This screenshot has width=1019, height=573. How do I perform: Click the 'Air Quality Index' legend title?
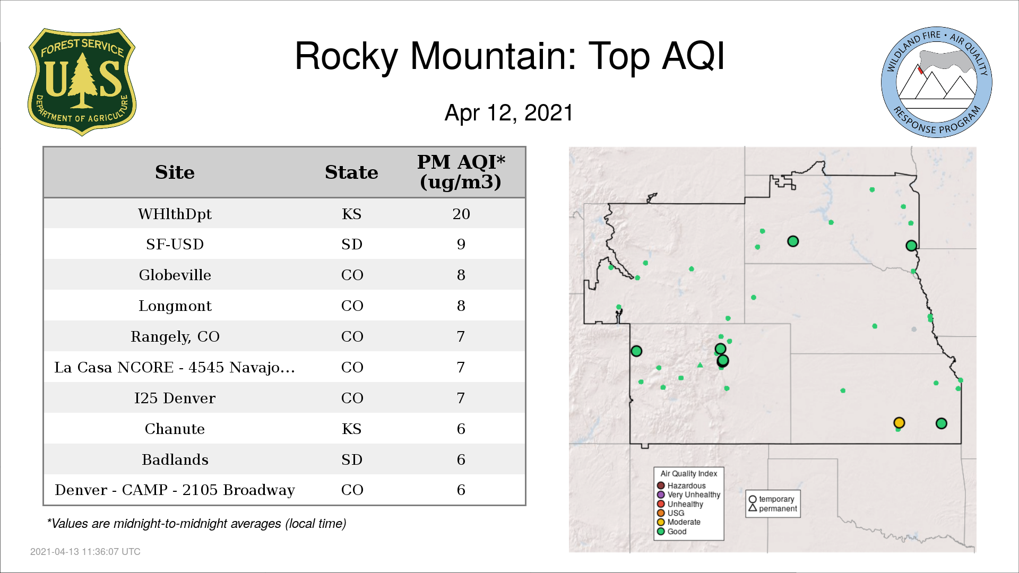(x=688, y=474)
